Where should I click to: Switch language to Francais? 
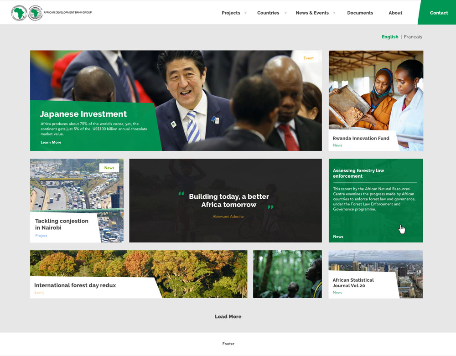(413, 37)
